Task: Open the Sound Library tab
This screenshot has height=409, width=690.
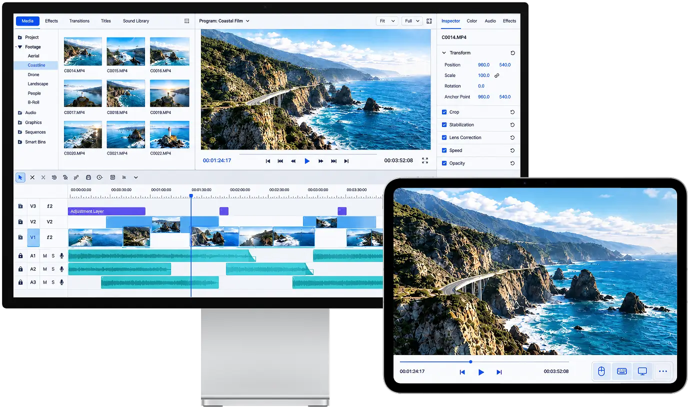Action: pos(136,21)
